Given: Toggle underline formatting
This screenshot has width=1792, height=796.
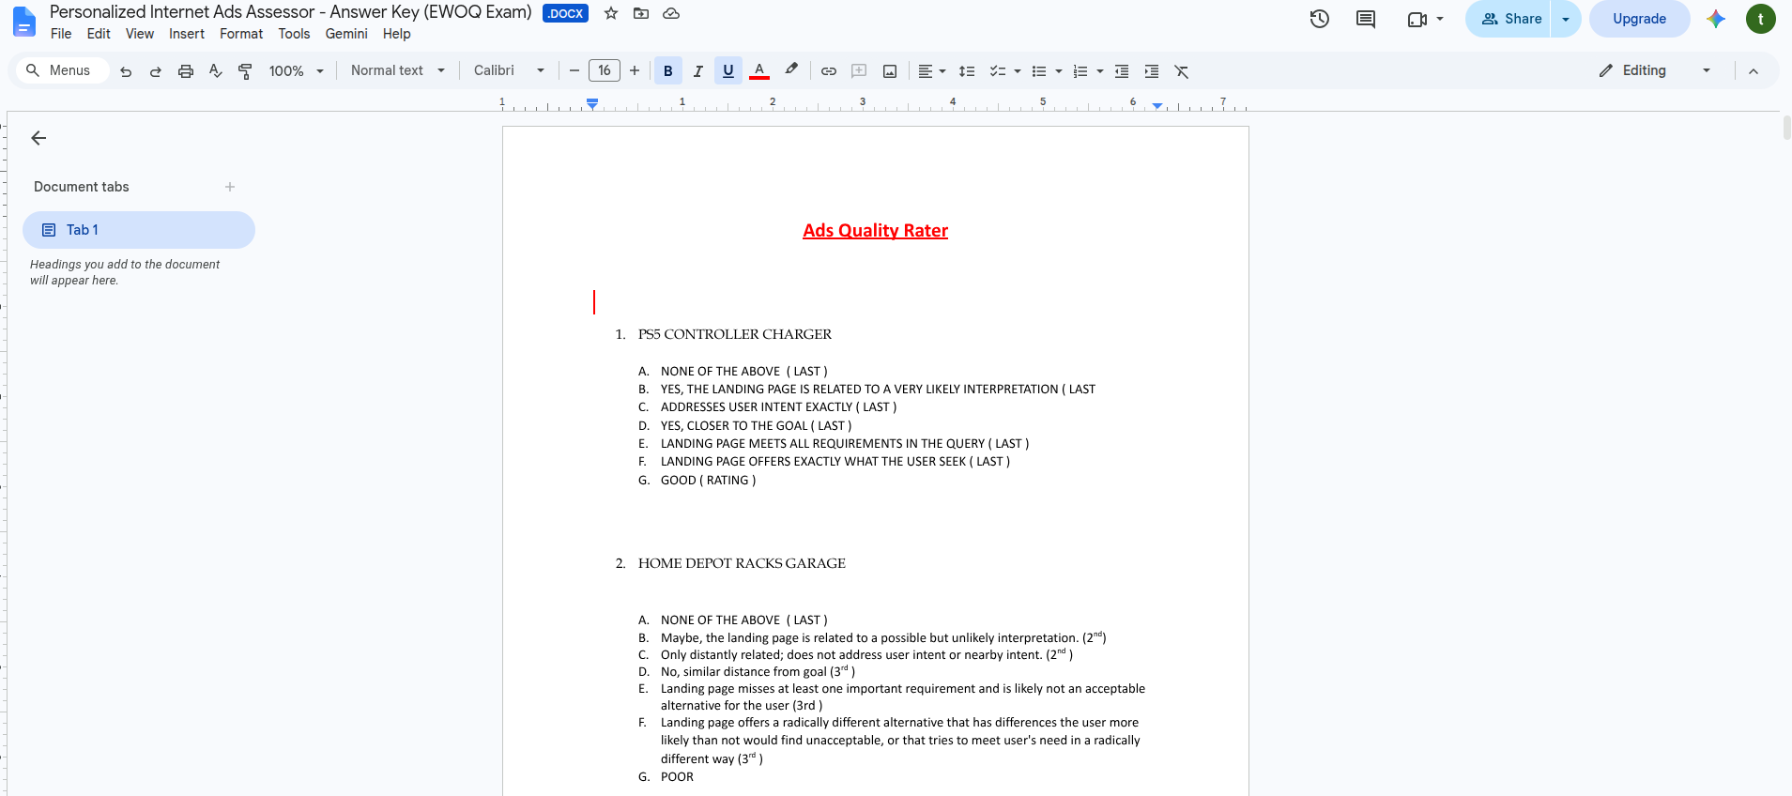Looking at the screenshot, I should point(728,71).
